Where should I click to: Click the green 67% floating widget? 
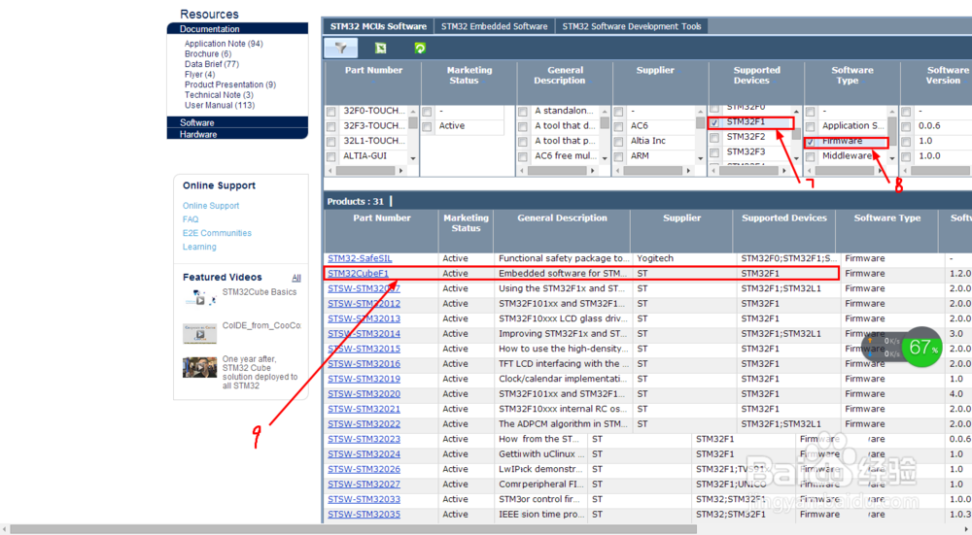[x=921, y=347]
